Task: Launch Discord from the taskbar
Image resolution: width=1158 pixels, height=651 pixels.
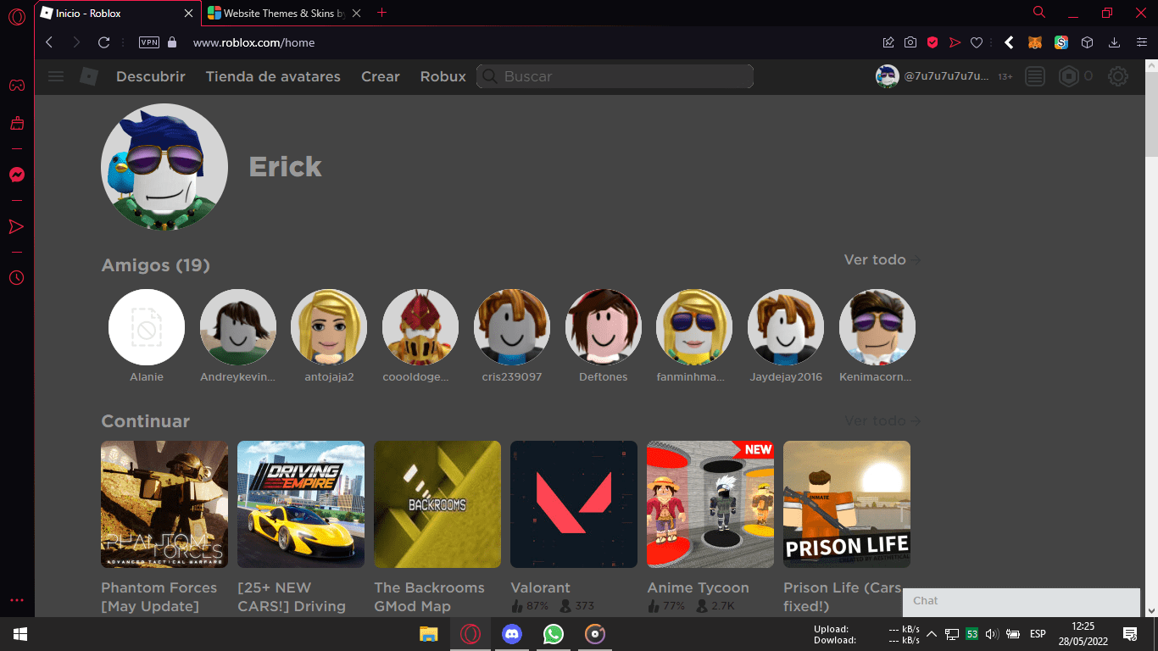Action: 512,634
